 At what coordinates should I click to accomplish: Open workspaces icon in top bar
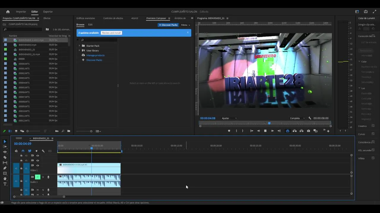coord(357,12)
